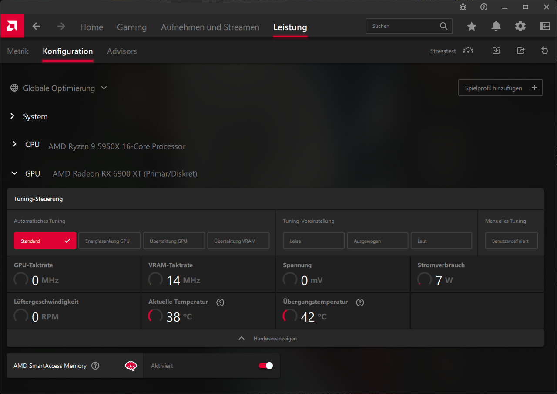The height and width of the screenshot is (394, 557).
Task: Collapse Hardwareanzeigen panel
Action: (x=275, y=338)
